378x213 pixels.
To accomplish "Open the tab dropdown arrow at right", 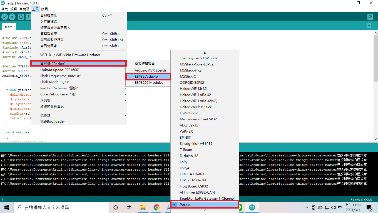I will 369,26.
